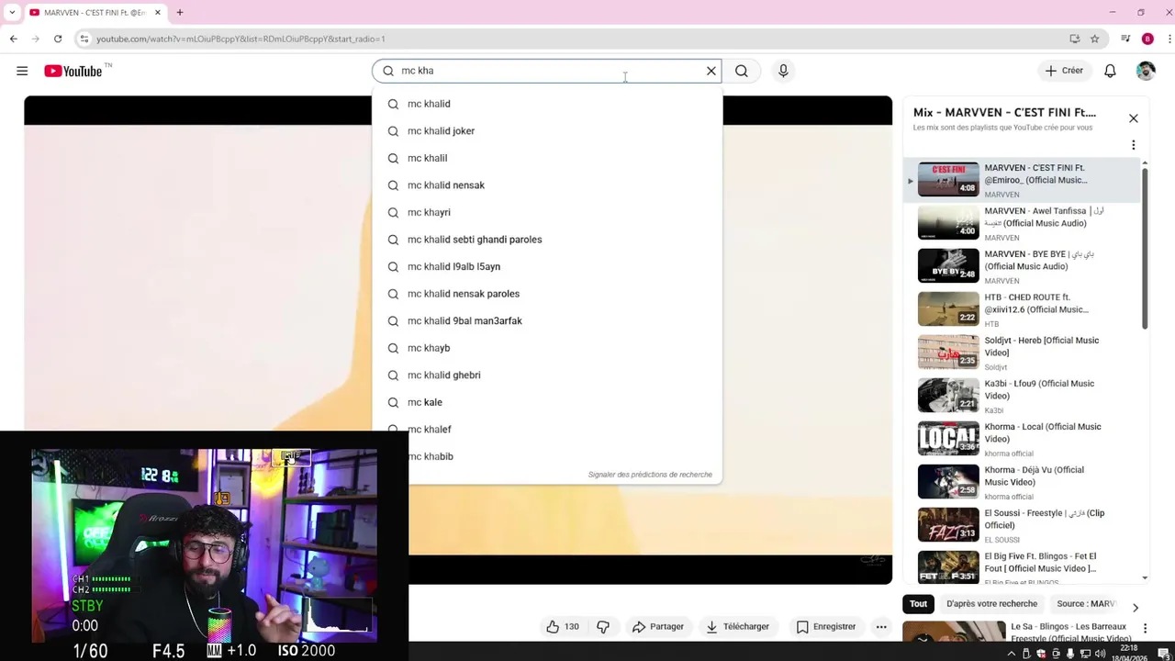
Task: Select suggestion "mc khalil"
Action: click(547, 158)
